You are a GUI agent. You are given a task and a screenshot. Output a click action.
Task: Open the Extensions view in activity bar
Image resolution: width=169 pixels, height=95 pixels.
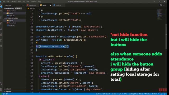[x=1, y=35]
